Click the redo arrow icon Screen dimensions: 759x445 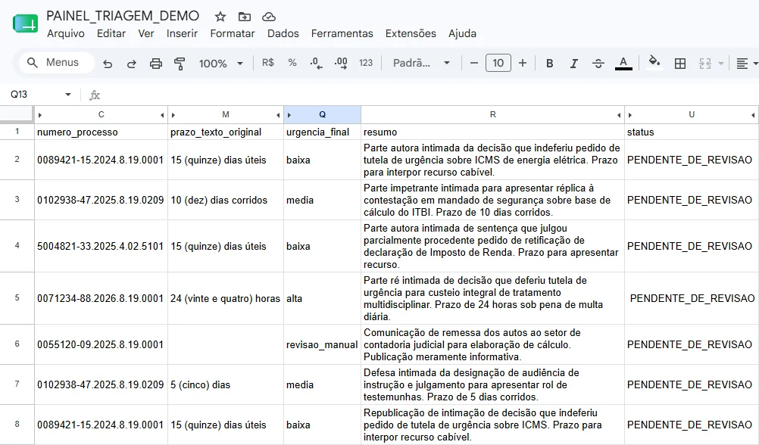pos(131,64)
